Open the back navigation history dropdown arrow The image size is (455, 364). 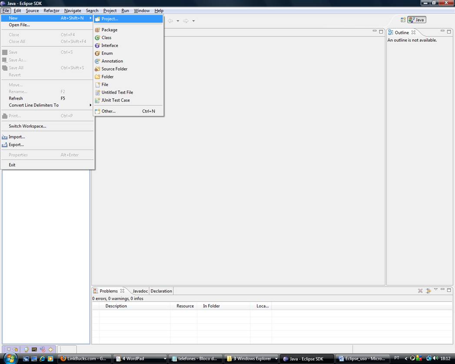(x=178, y=21)
